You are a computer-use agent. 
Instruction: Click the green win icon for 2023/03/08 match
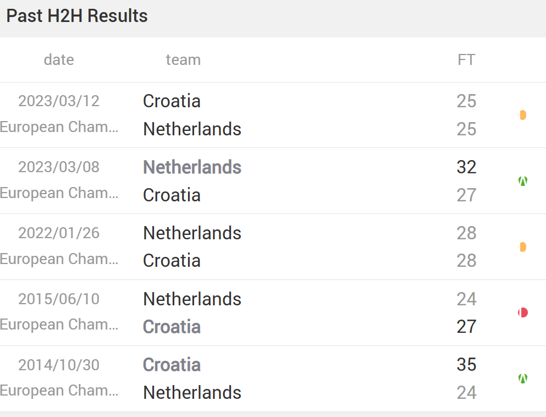(522, 181)
